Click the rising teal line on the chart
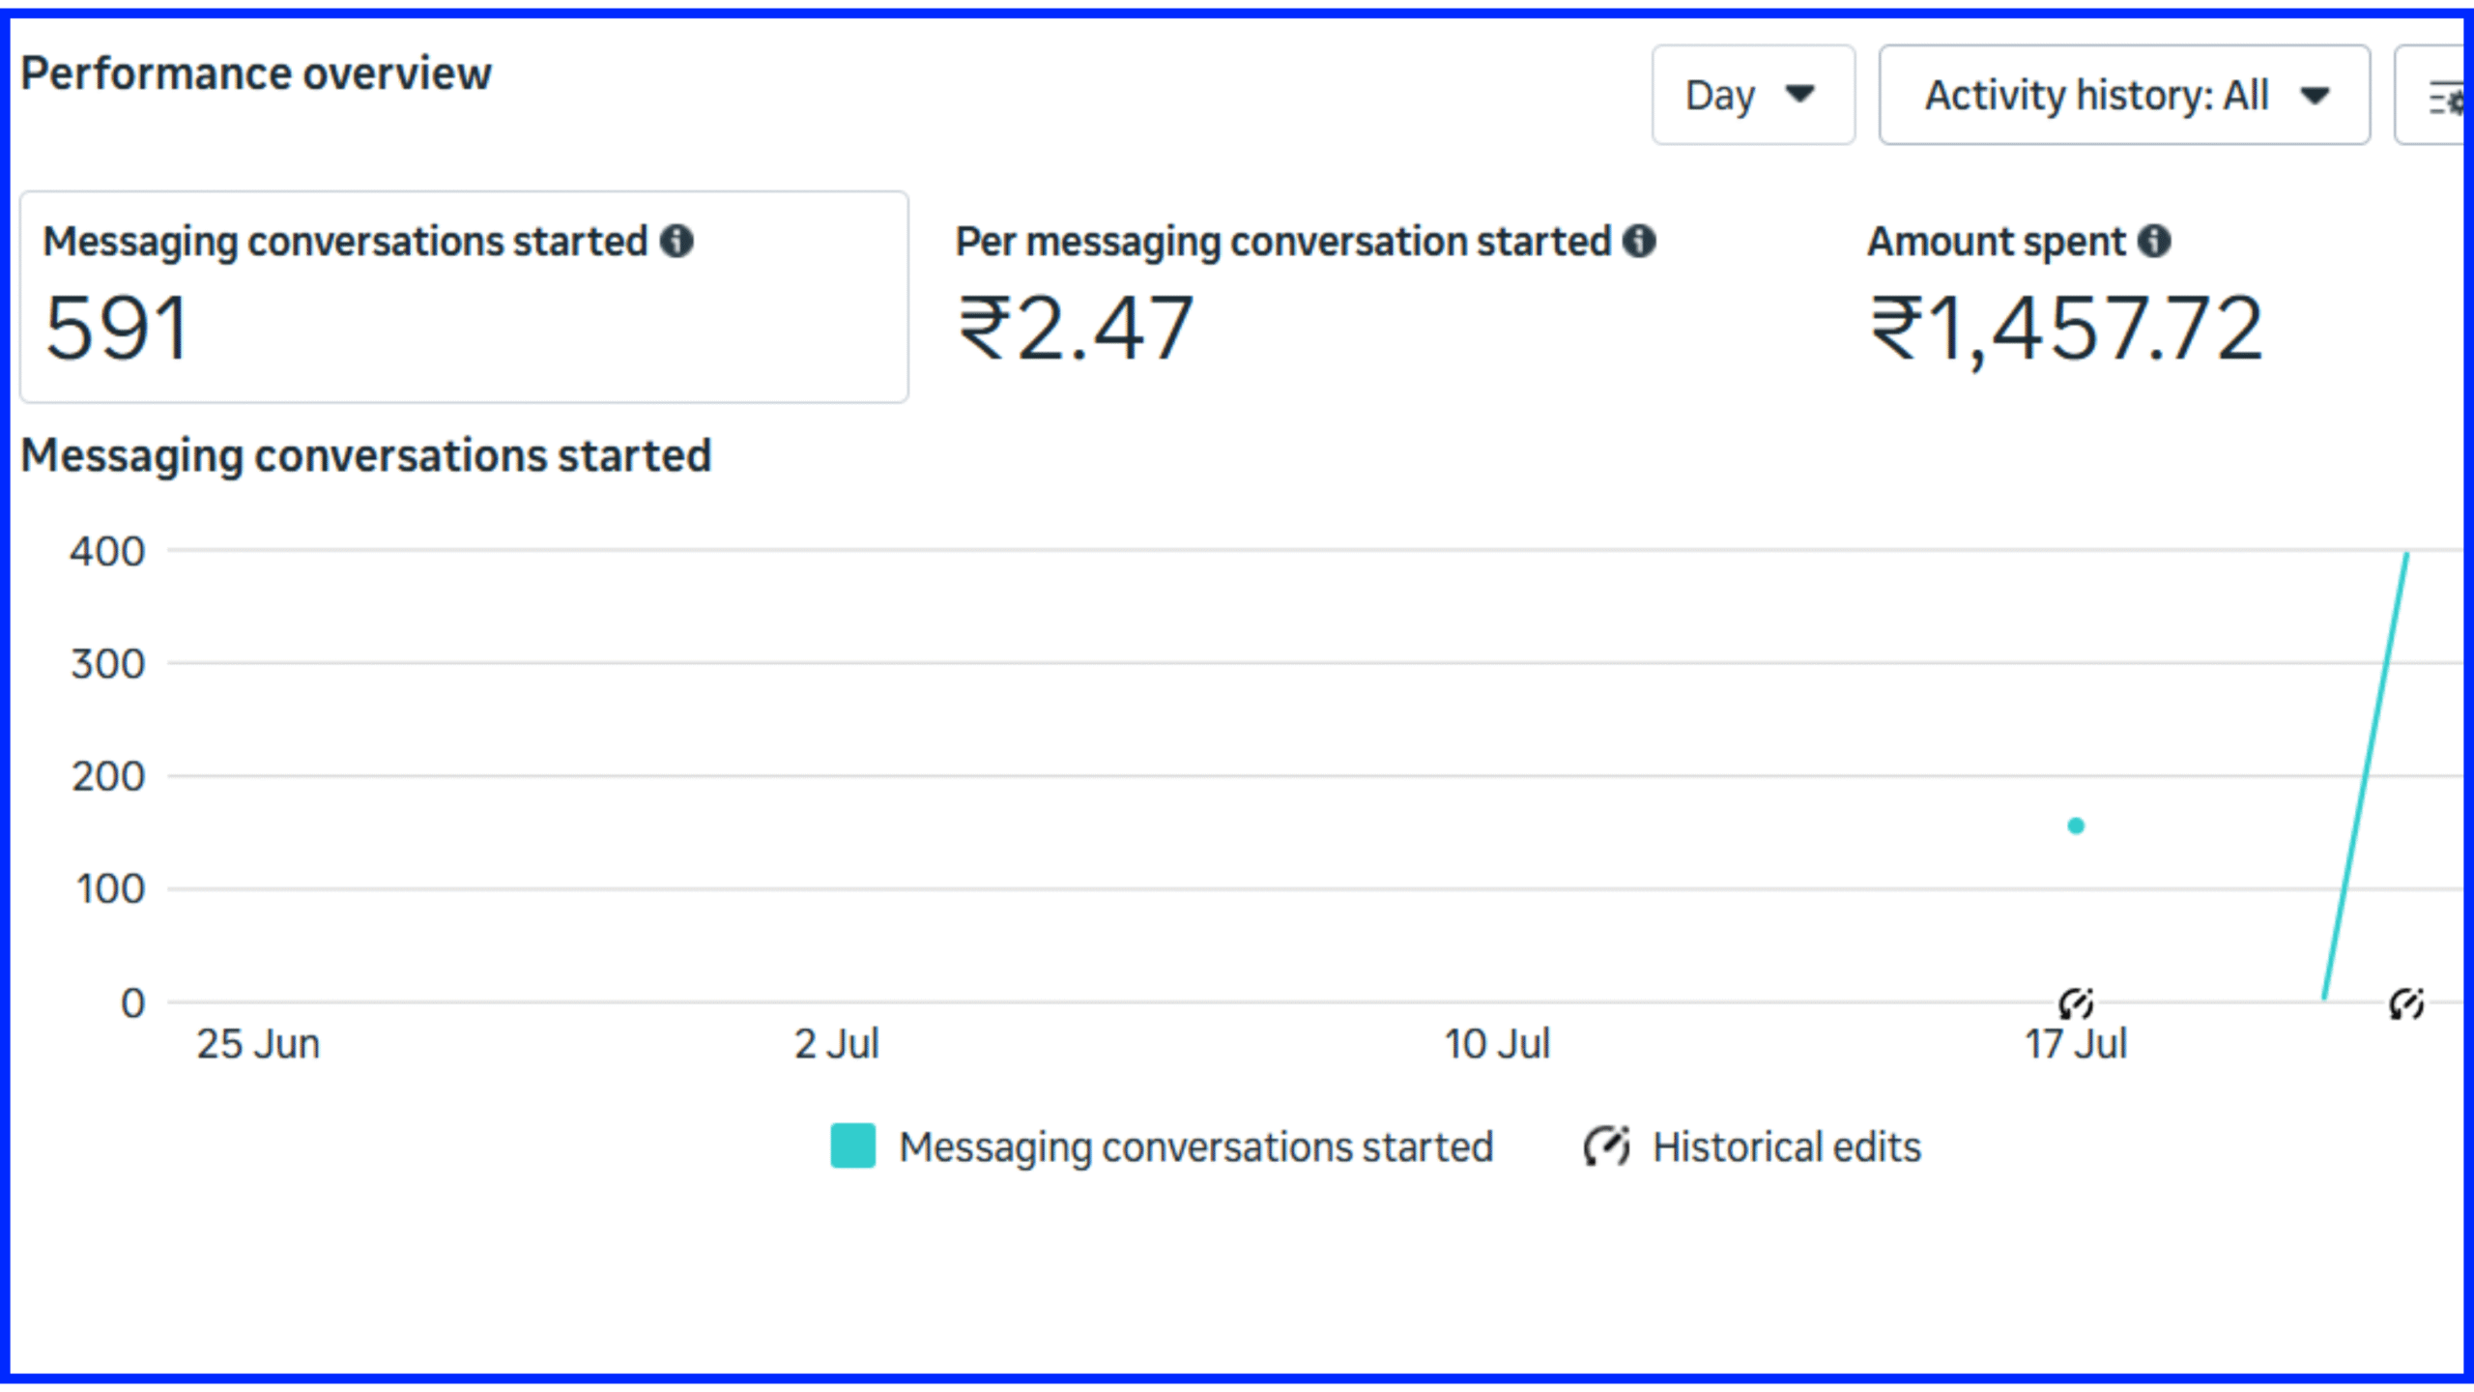The width and height of the screenshot is (2474, 1392). [x=2365, y=775]
